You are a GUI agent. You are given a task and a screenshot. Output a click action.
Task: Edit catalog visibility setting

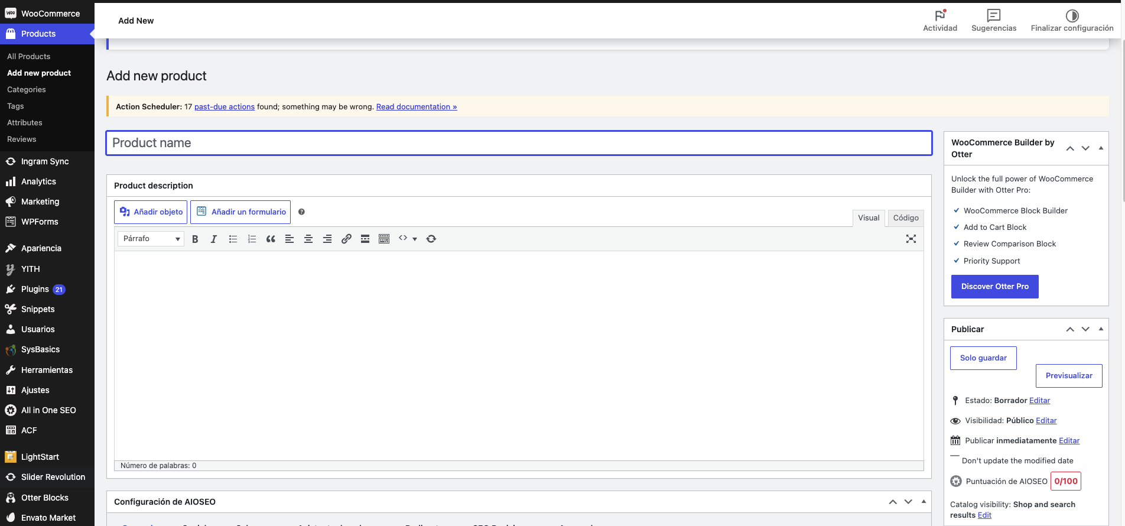coord(984,515)
